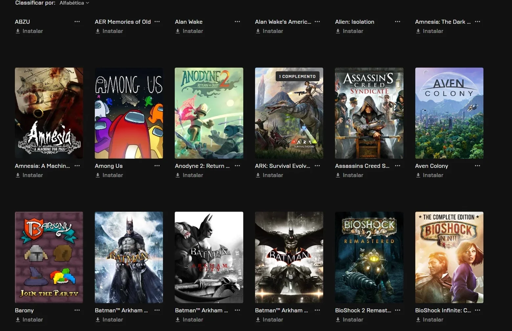Click Instalar under Among Us
The width and height of the screenshot is (512, 331).
[109, 175]
